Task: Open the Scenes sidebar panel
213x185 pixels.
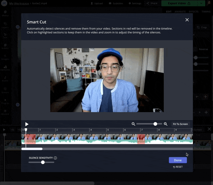Action: click(5, 90)
